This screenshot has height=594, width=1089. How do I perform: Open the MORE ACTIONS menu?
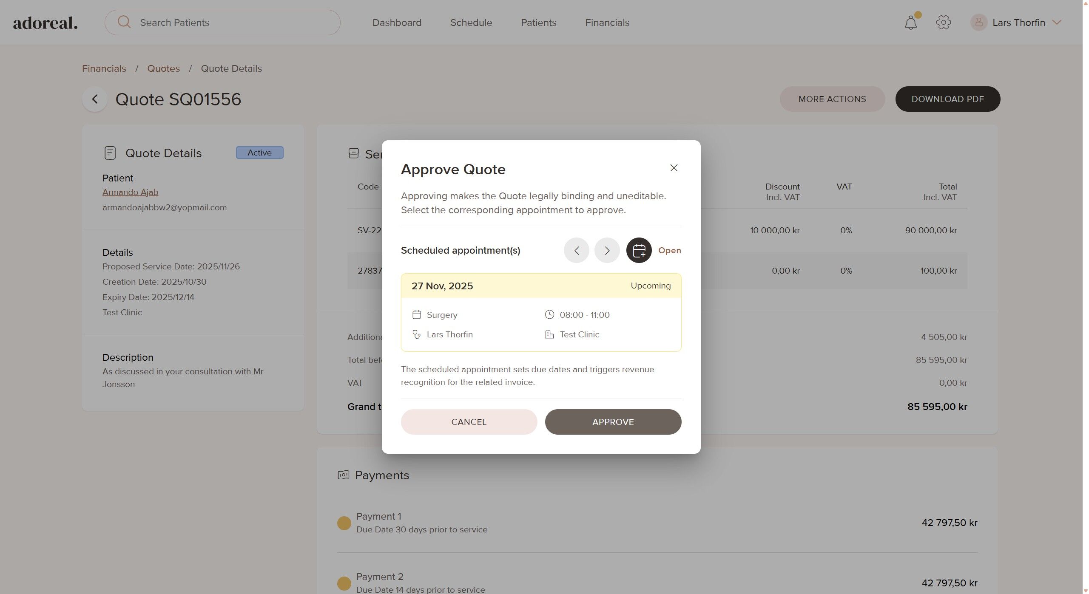point(832,99)
